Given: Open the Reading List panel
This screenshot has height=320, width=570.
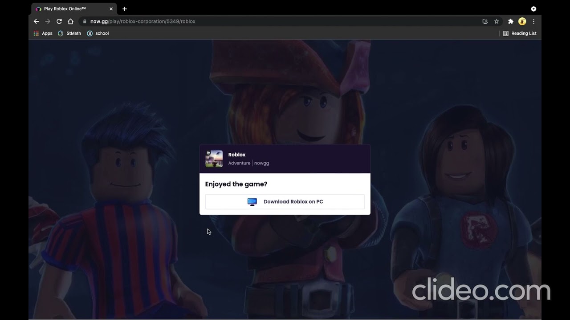Looking at the screenshot, I should pos(520,33).
